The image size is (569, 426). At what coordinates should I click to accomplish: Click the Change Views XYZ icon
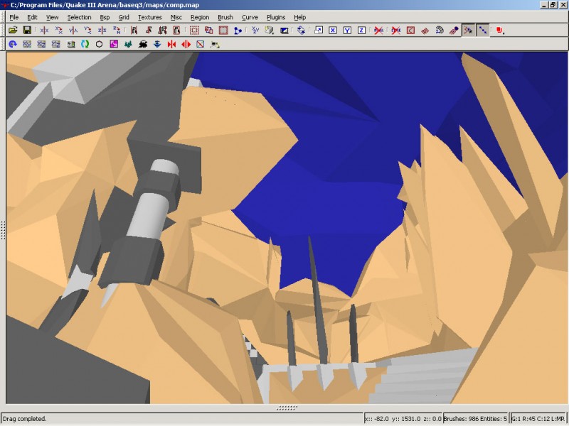click(255, 31)
